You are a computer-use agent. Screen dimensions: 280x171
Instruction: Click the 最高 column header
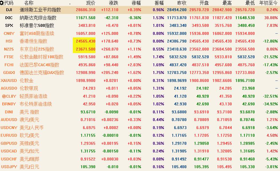(x=227, y=3)
